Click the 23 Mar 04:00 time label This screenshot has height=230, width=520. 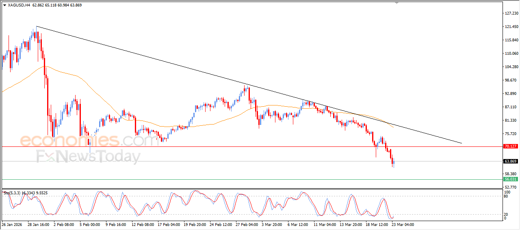(403, 224)
